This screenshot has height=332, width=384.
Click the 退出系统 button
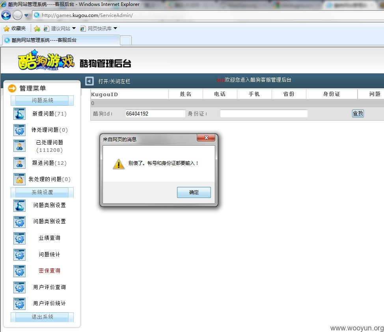tap(42, 317)
